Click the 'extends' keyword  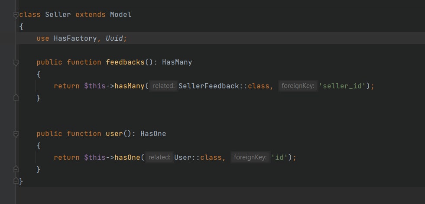coord(90,14)
